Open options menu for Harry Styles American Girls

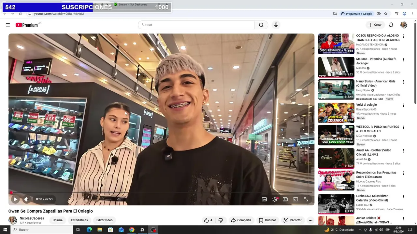coord(403,82)
